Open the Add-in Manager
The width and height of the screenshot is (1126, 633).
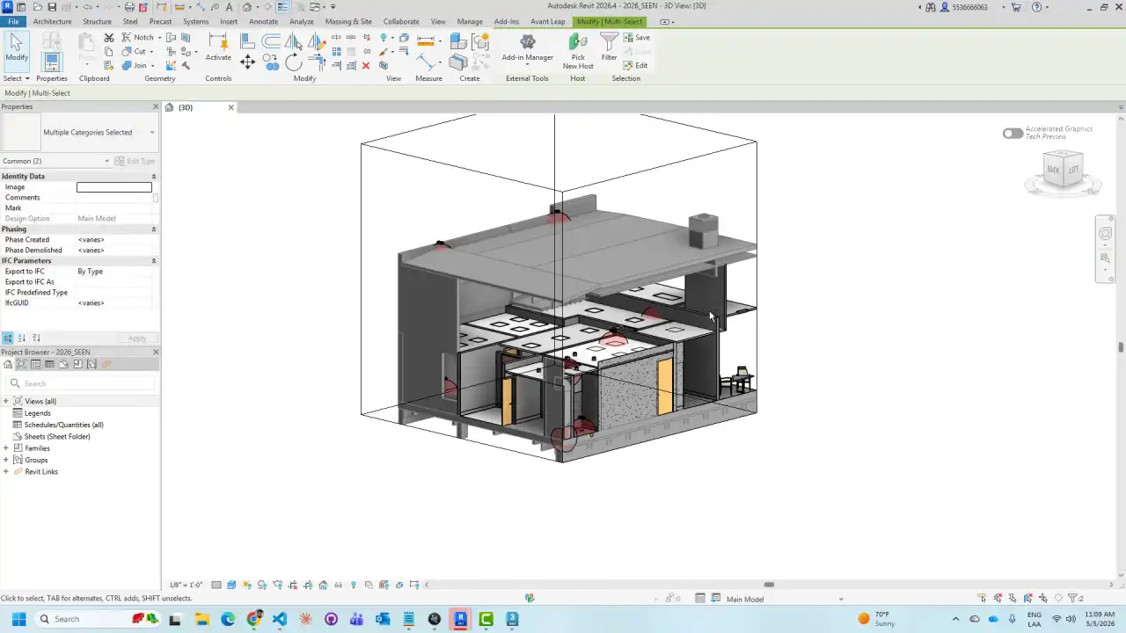click(527, 47)
